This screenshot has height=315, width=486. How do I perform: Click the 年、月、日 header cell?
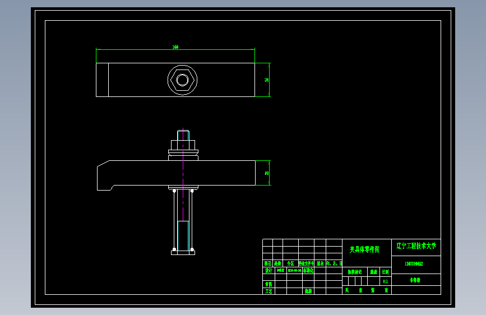(x=334, y=263)
